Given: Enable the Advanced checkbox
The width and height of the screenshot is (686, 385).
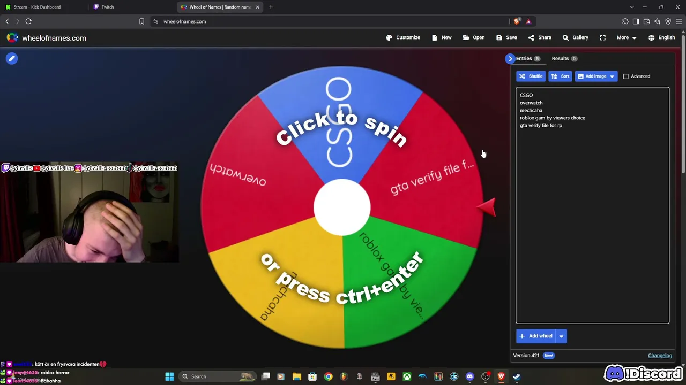Looking at the screenshot, I should [x=625, y=76].
